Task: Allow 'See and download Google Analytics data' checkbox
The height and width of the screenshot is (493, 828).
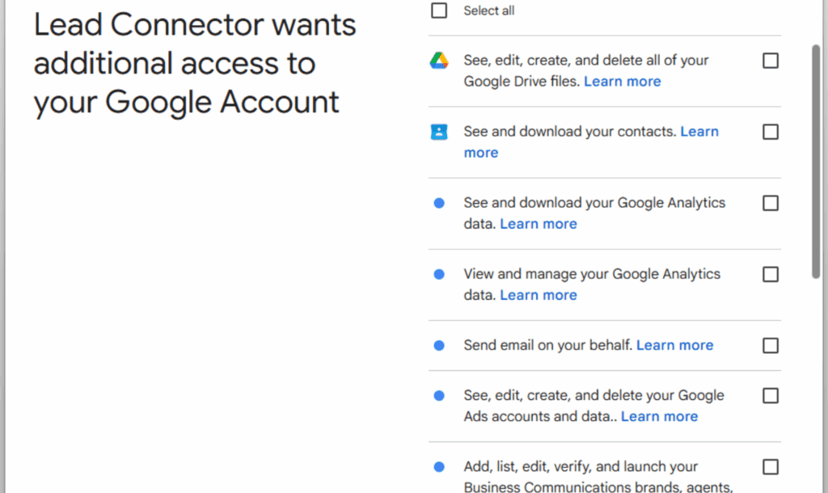Action: [x=771, y=203]
